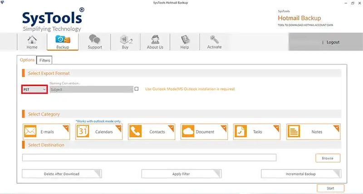
Task: Click the Browse button
Action: tap(328, 158)
